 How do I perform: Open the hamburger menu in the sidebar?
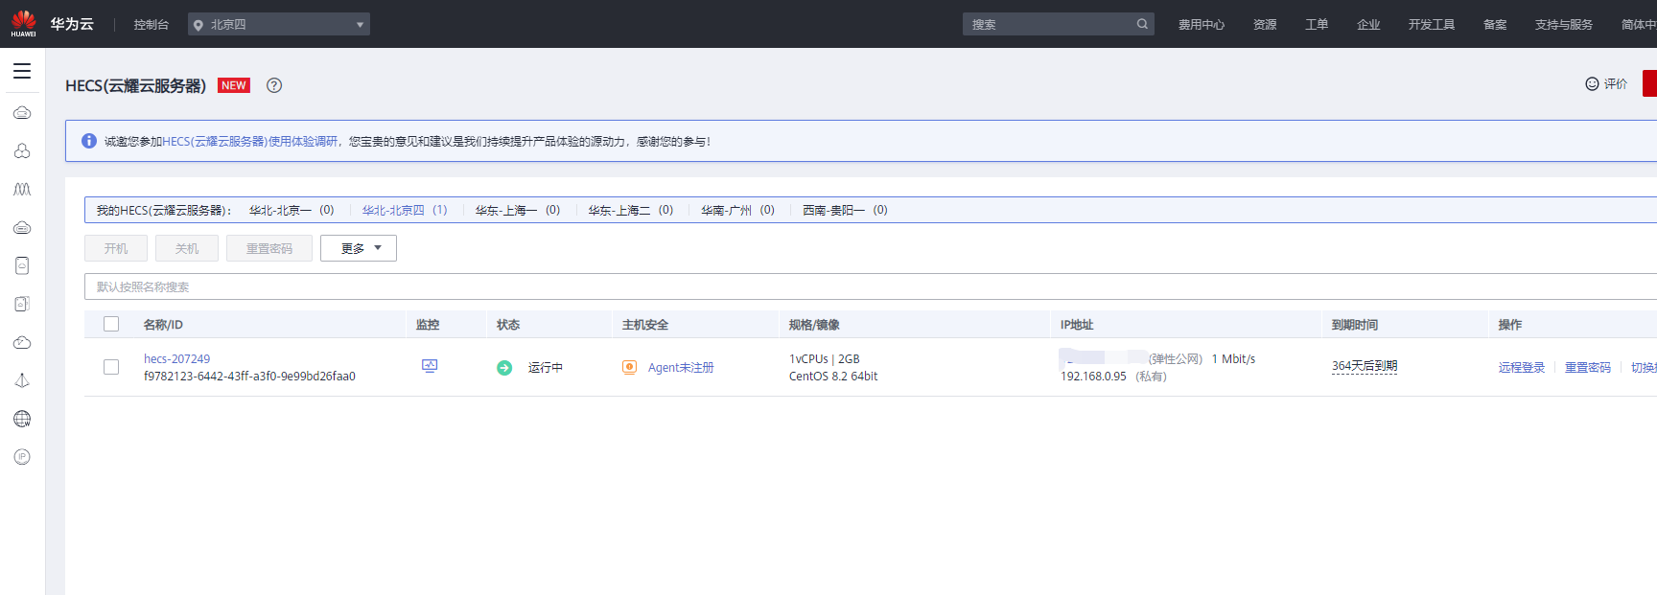pyautogui.click(x=22, y=71)
